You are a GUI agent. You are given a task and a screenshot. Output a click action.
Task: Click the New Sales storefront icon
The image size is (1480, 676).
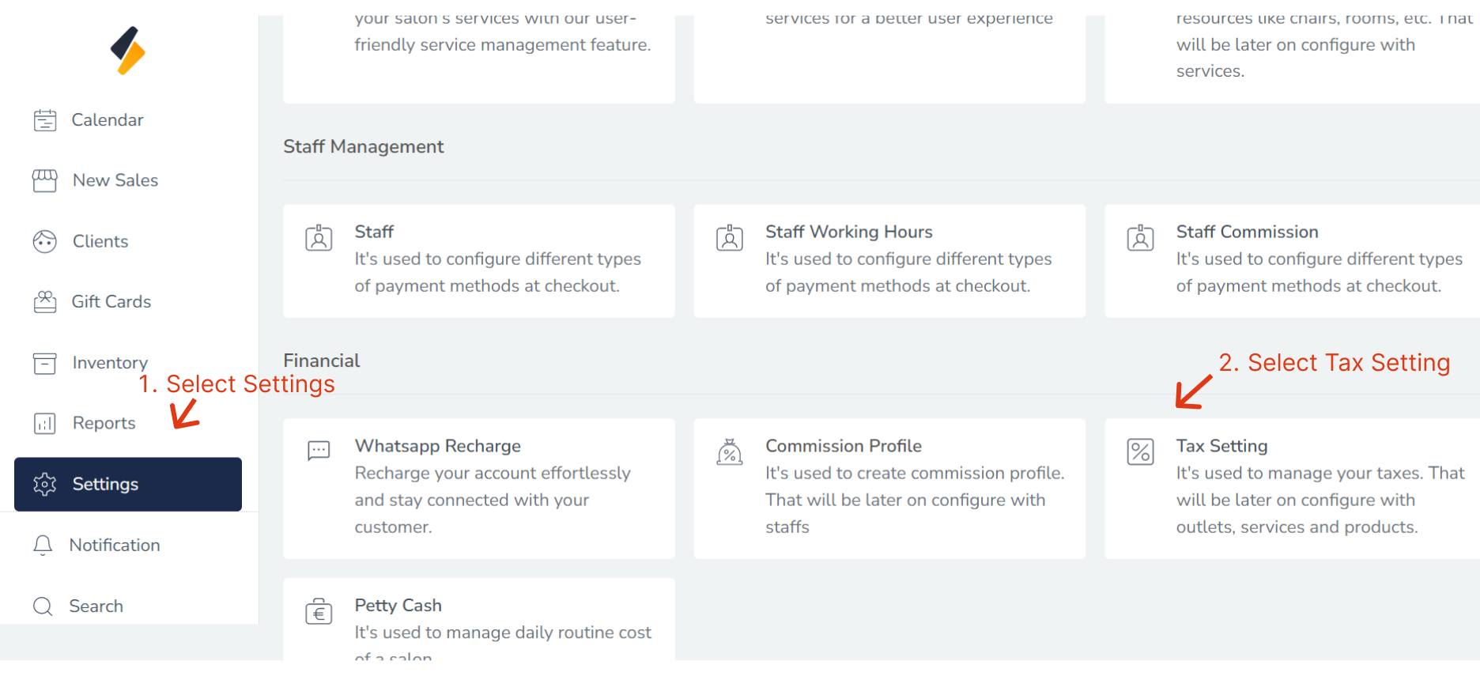click(45, 181)
